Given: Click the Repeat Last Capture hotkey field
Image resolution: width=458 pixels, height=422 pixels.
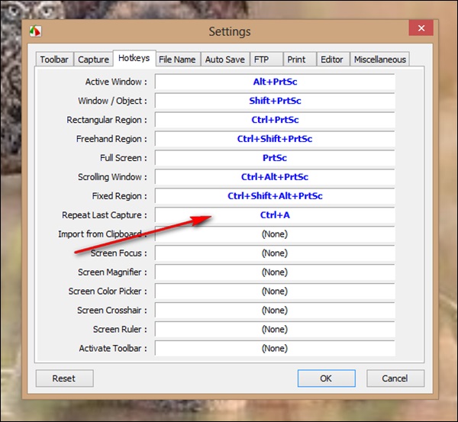Looking at the screenshot, I should click(x=275, y=215).
